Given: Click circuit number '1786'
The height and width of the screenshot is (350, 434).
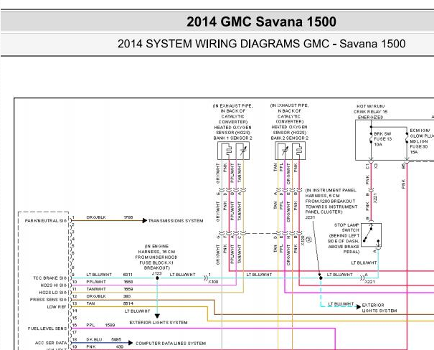Looking at the screenshot, I should 128,217.
